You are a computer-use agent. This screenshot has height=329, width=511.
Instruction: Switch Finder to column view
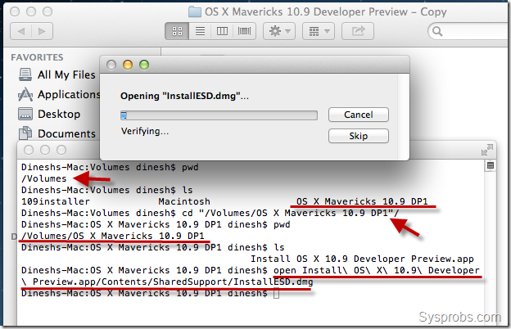[x=222, y=31]
